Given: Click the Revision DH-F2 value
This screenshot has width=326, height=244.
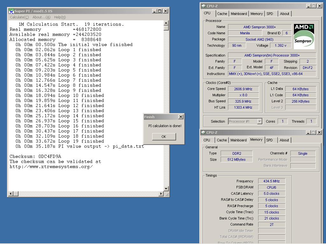Looking at the screenshot, I should [x=308, y=68].
